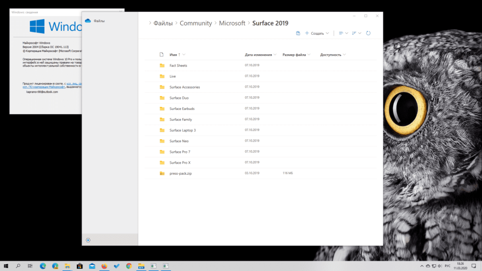The width and height of the screenshot is (482, 271).
Task: Open the Surface Pro 7 folder link
Action: click(180, 151)
